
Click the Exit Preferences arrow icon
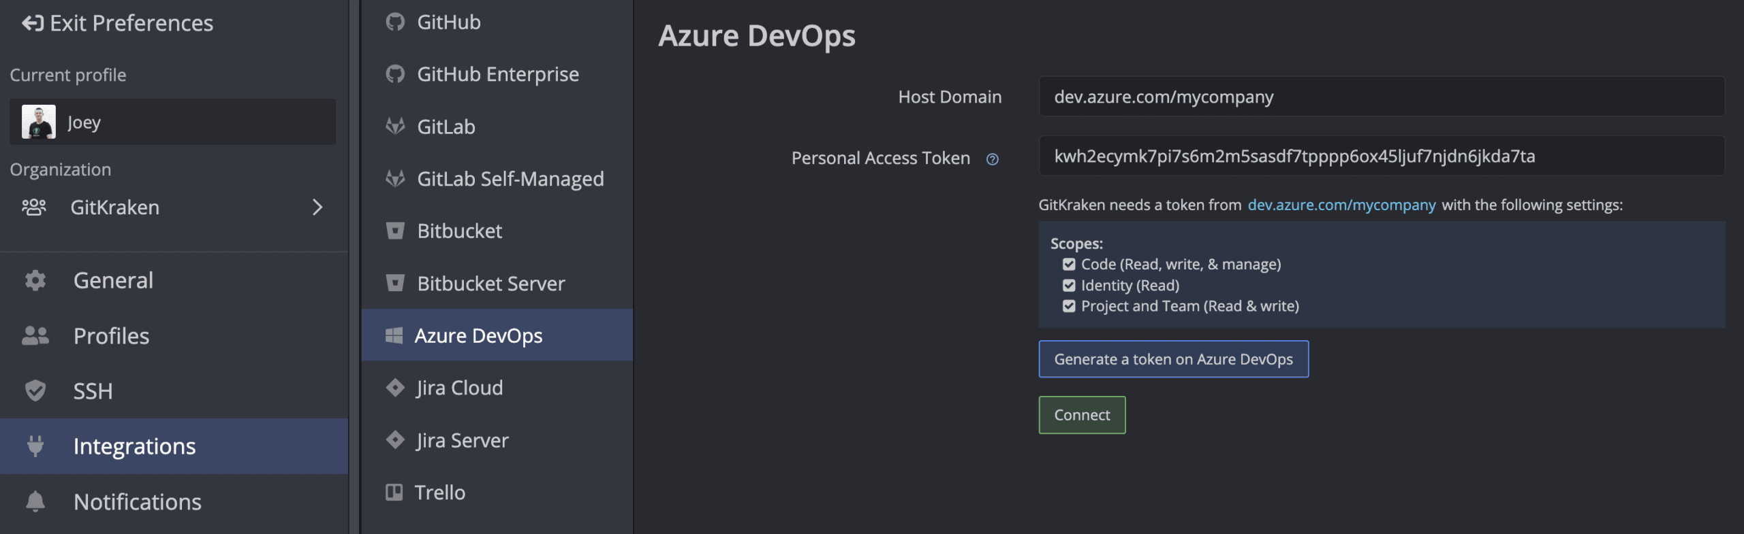click(x=33, y=24)
